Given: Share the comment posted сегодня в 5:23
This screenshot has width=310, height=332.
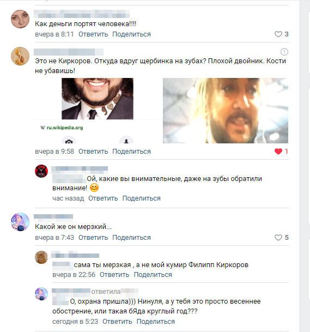Looking at the screenshot, I should (x=155, y=322).
